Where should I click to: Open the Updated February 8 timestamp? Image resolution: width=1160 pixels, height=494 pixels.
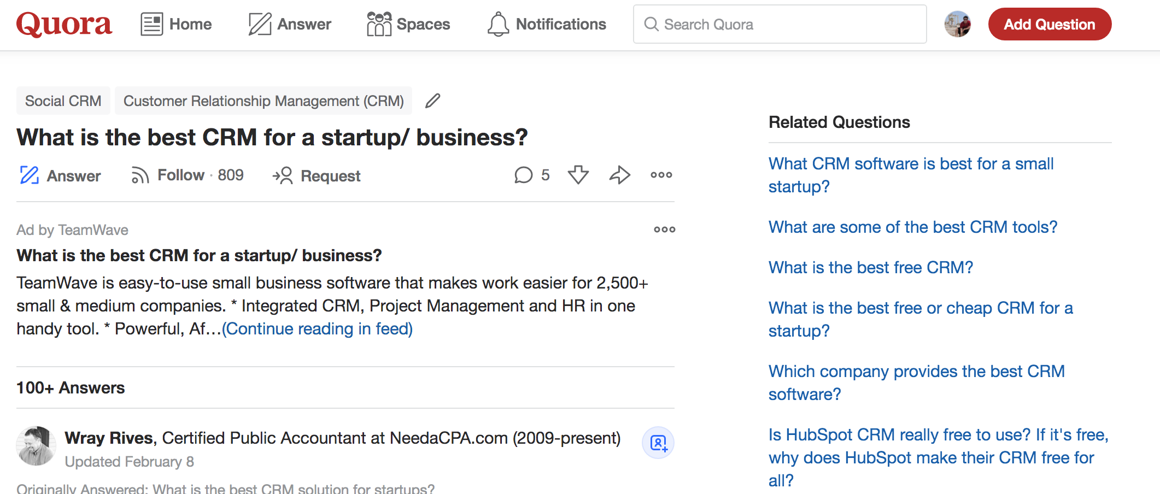[129, 462]
